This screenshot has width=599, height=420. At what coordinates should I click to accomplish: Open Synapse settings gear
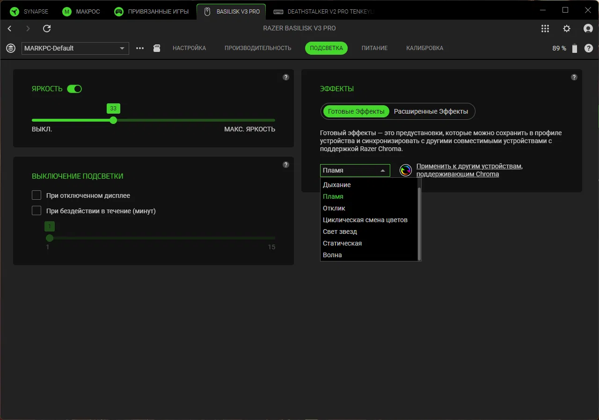[x=567, y=29]
